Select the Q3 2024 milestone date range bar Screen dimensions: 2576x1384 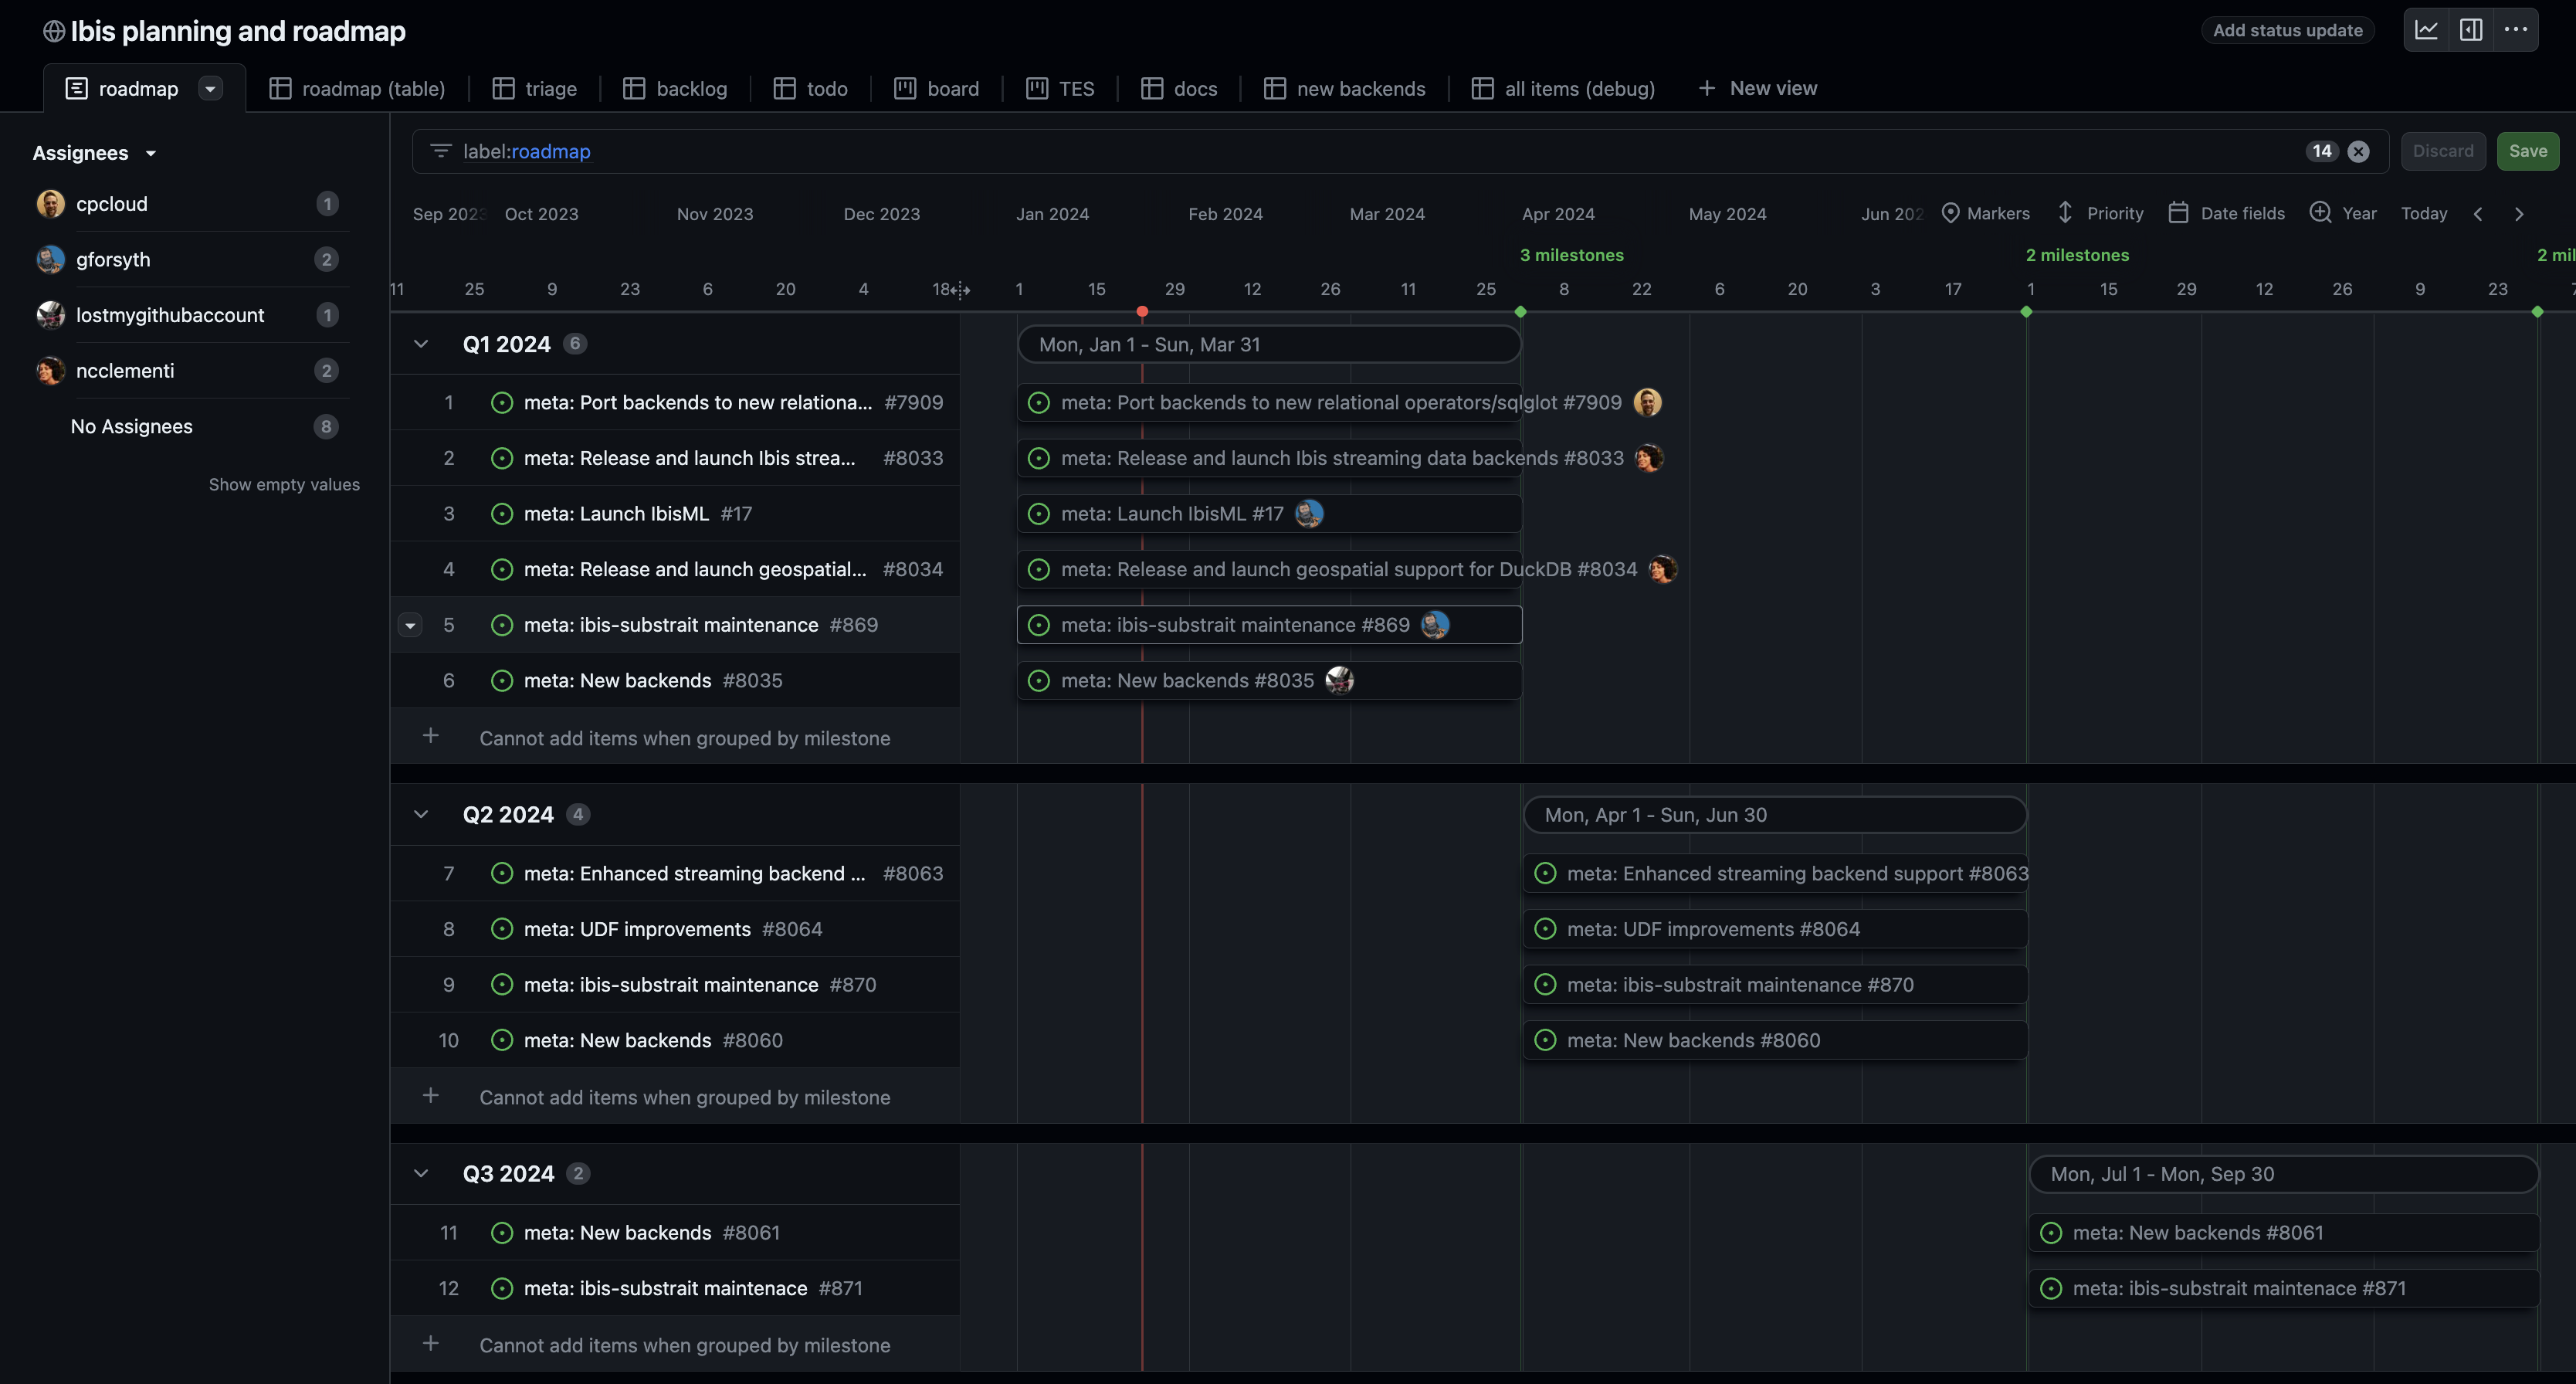click(2284, 1174)
